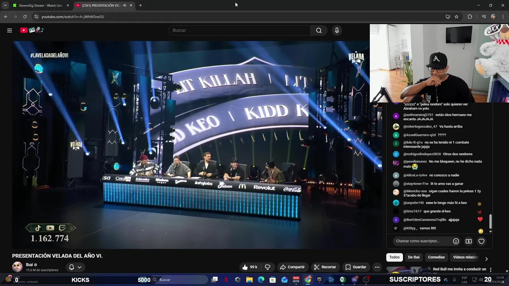Screen dimensions: 509x286
Task: Open the more actions three-dot button below the video
Action: point(377,267)
